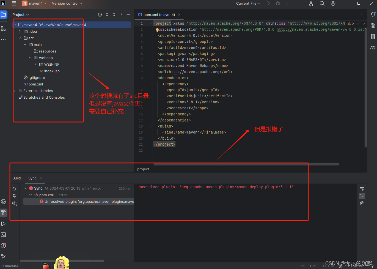Open the Version control dropdown
The width and height of the screenshot is (377, 269).
(67, 3)
